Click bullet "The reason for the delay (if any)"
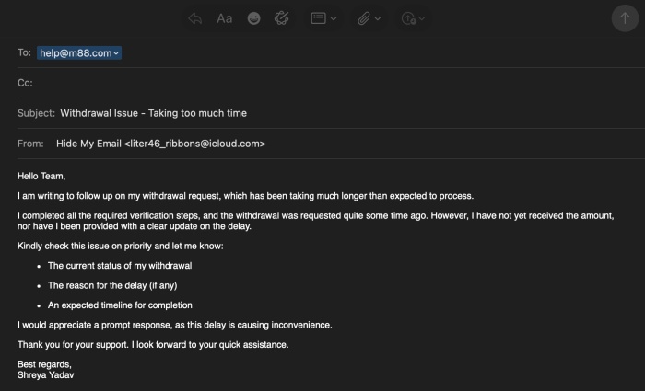The image size is (645, 391). coord(112,285)
